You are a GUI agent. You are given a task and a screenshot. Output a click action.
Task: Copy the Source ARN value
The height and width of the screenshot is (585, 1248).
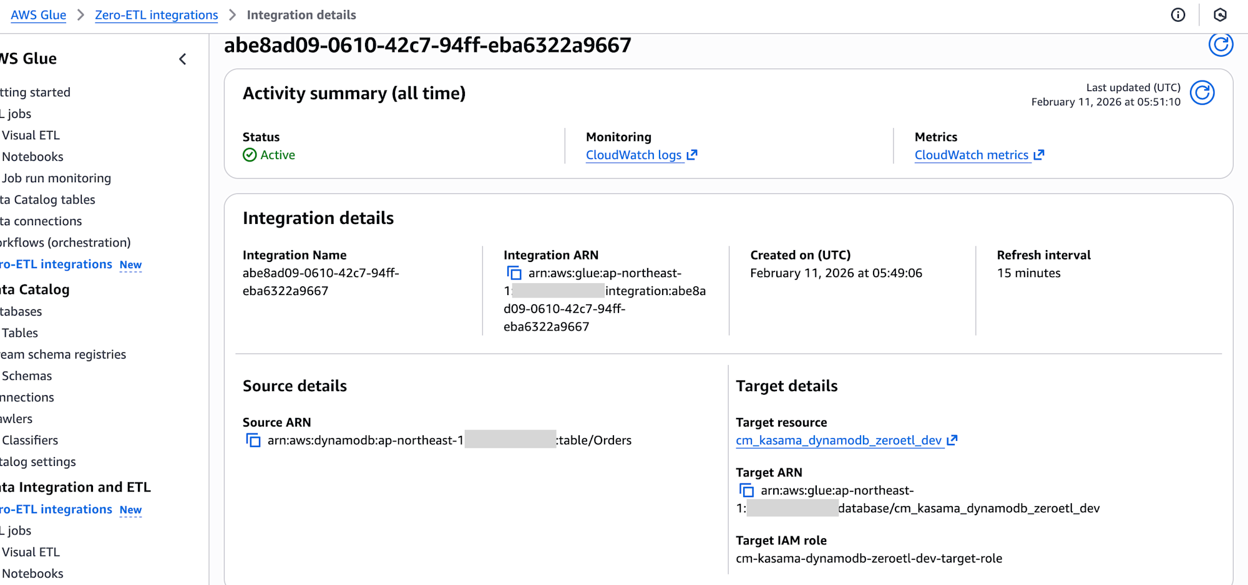click(253, 440)
